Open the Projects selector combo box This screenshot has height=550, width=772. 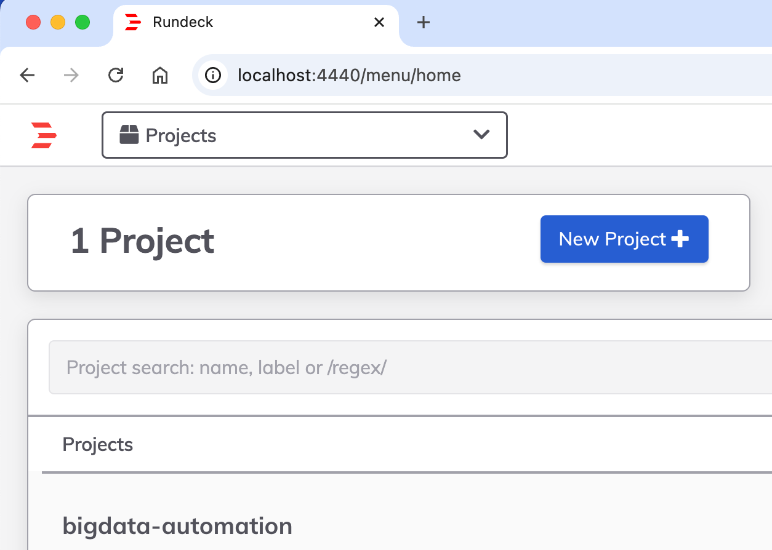click(304, 135)
